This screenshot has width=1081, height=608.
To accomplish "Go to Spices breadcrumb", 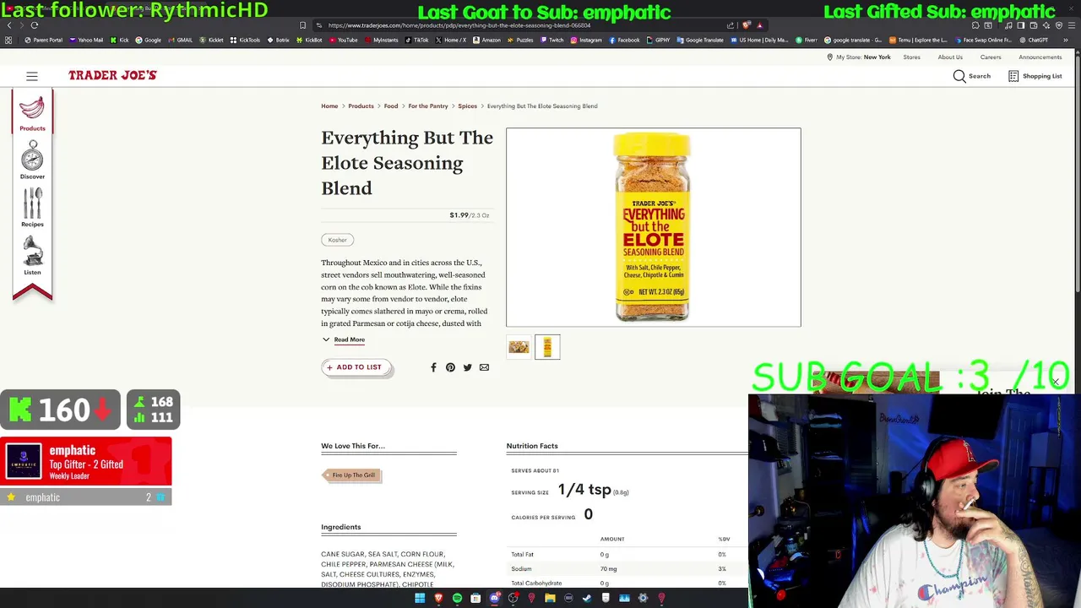I will pyautogui.click(x=467, y=106).
